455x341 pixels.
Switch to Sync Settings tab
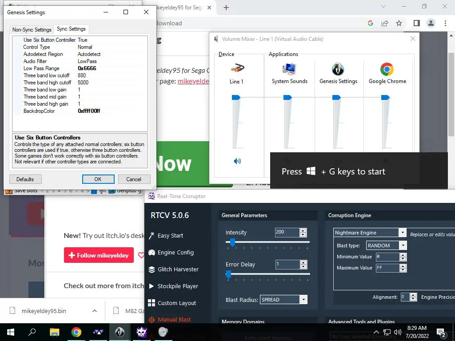coord(71,29)
